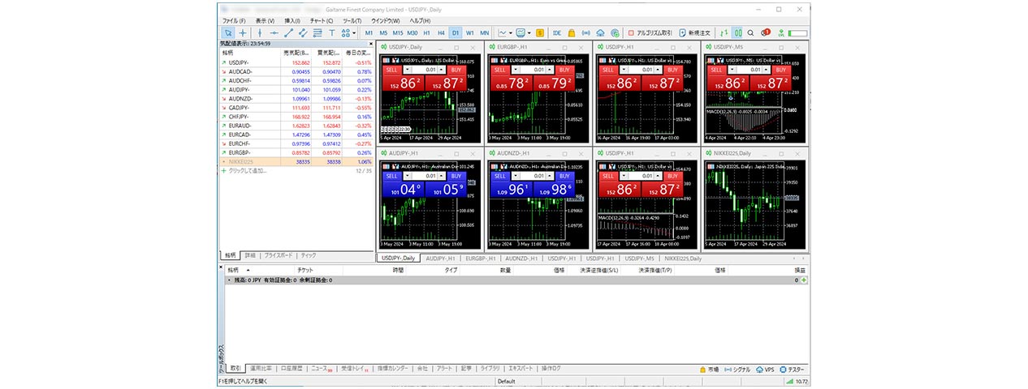Screen dimensions: 1028x389
Task: Click the search magnifier icon
Action: pos(752,33)
